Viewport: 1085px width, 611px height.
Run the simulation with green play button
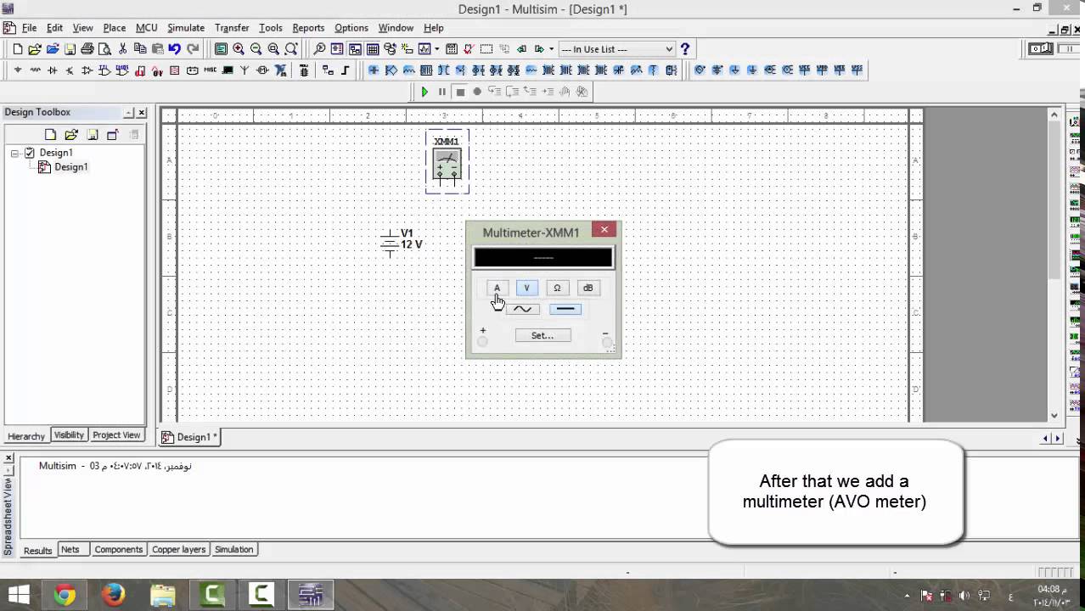point(424,92)
